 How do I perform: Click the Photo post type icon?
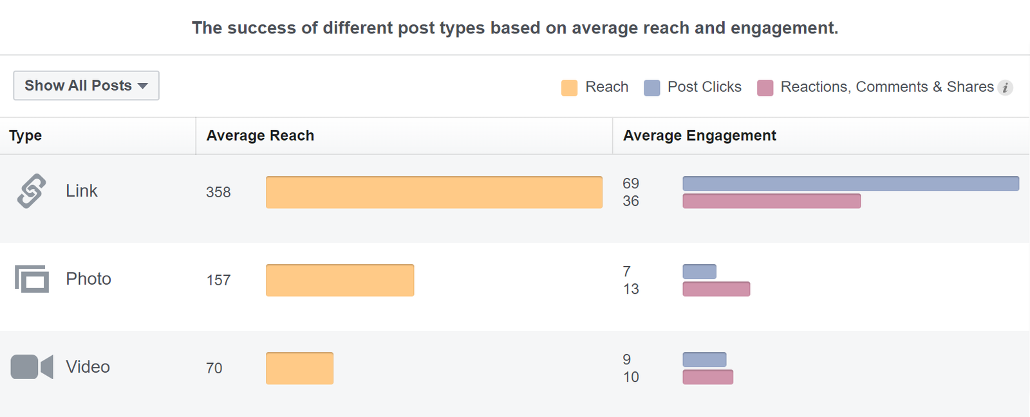[x=32, y=279]
